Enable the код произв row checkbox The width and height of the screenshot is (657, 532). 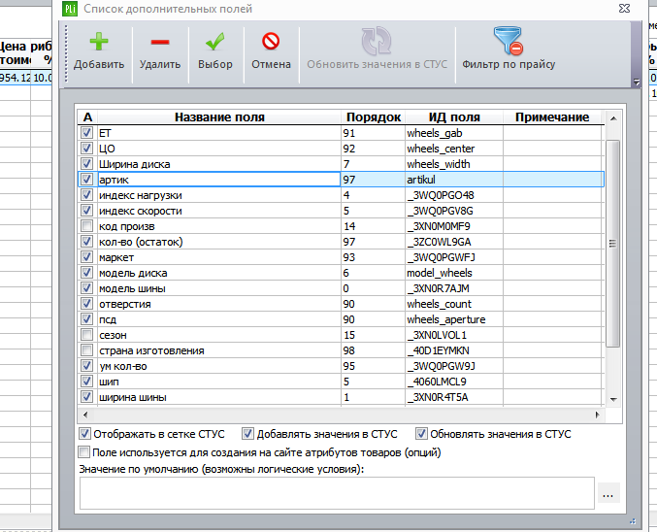click(x=86, y=226)
